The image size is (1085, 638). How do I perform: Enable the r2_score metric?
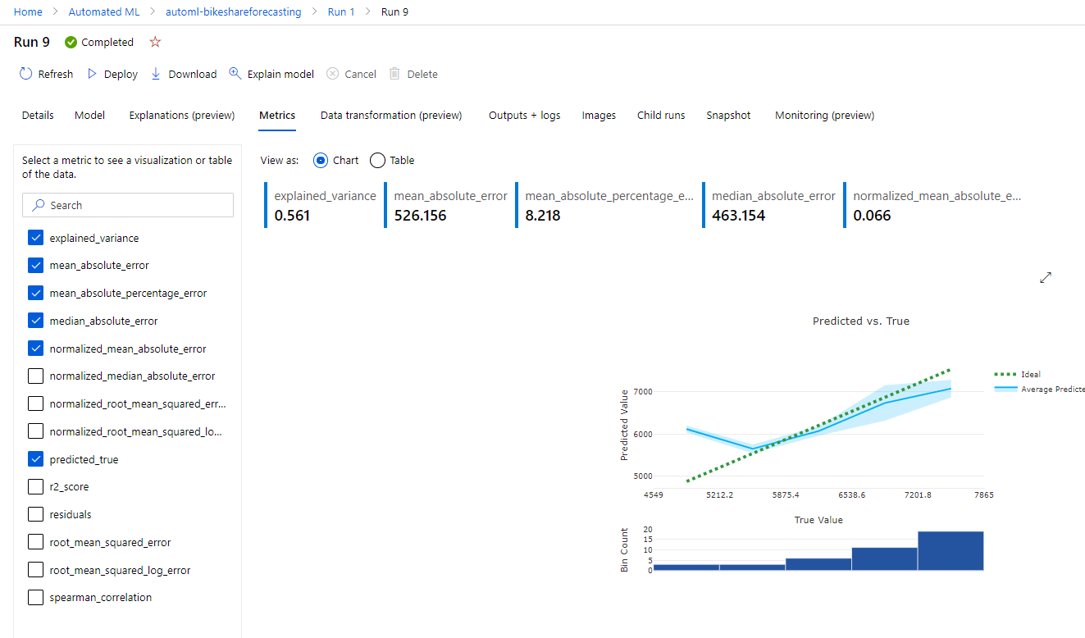tap(35, 485)
